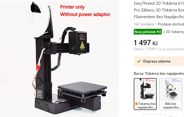Screen dimensions: 184x117
Task: Click 'Co je doporučená' price explanation link
Action: pyautogui.click(x=171, y=49)
